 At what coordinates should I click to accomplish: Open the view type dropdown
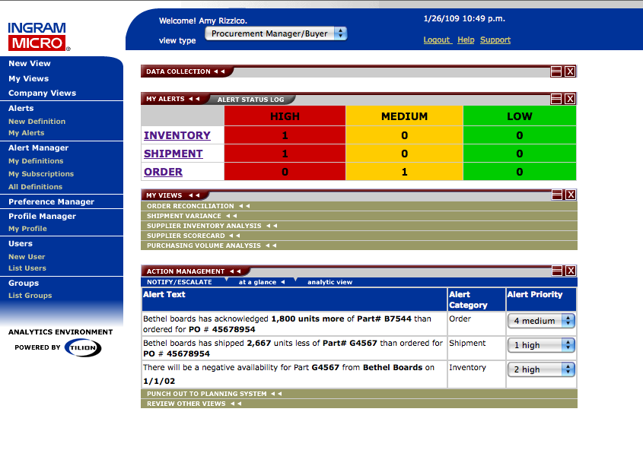pos(276,33)
